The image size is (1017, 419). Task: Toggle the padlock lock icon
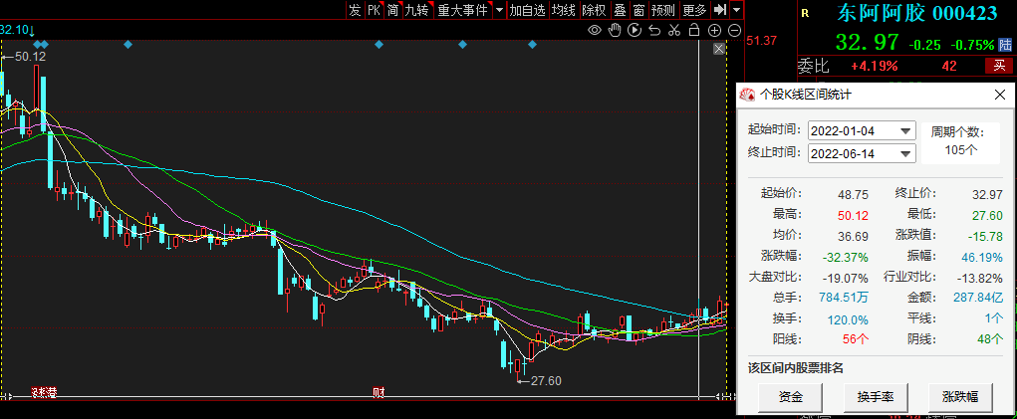pos(693,30)
